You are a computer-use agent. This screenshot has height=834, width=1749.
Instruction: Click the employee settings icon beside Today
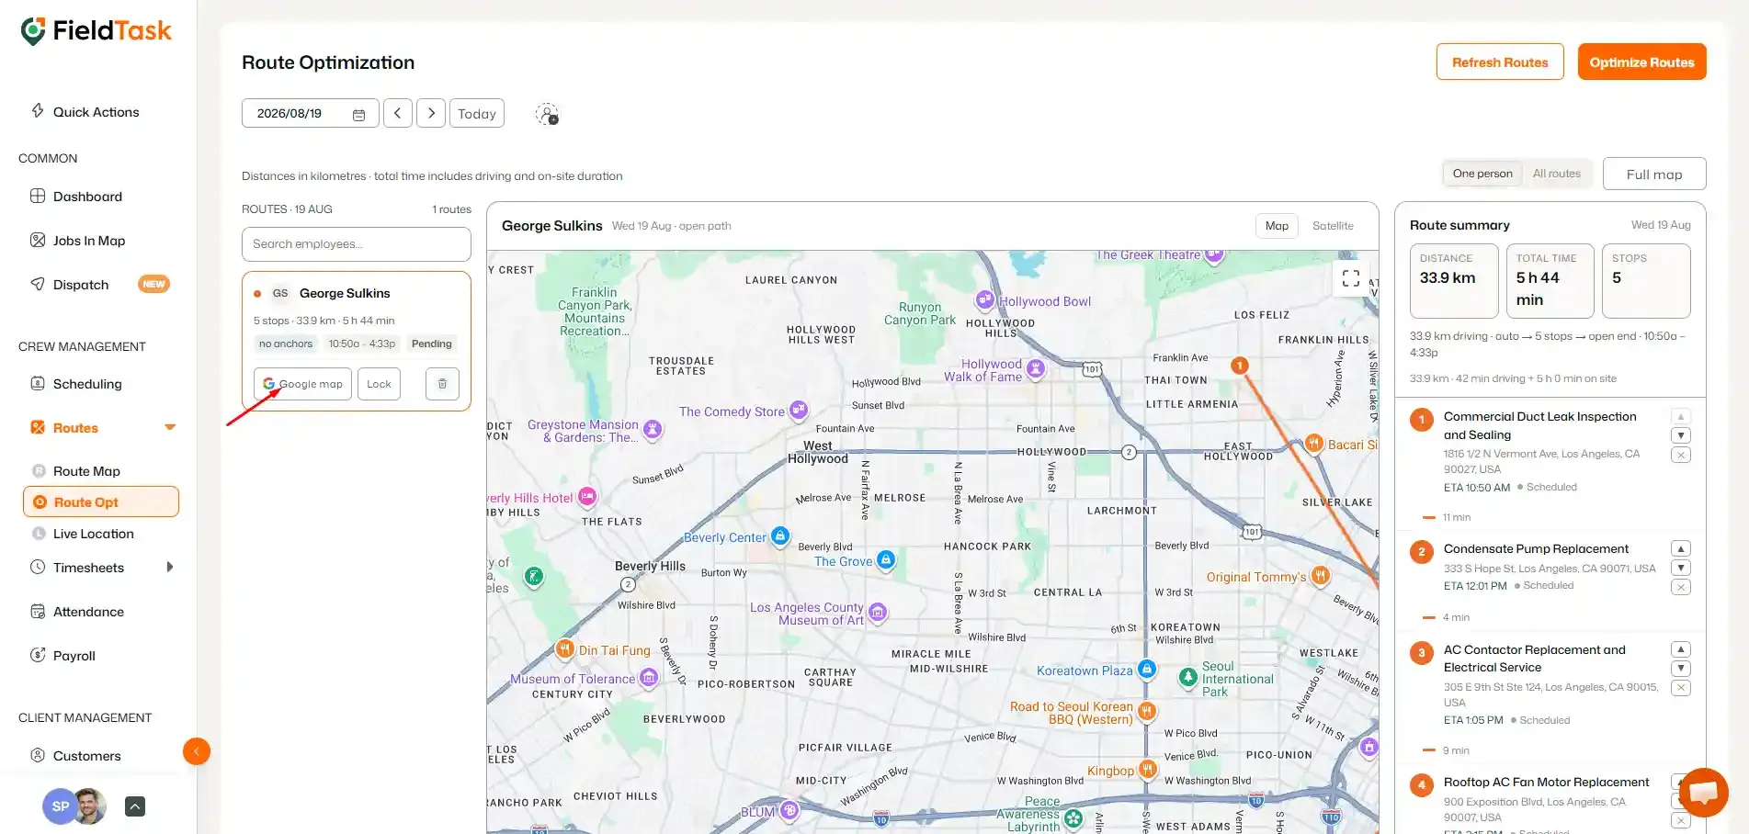pyautogui.click(x=547, y=114)
